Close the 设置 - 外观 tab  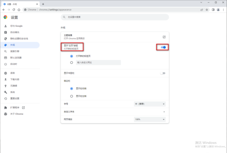click(x=37, y=4)
